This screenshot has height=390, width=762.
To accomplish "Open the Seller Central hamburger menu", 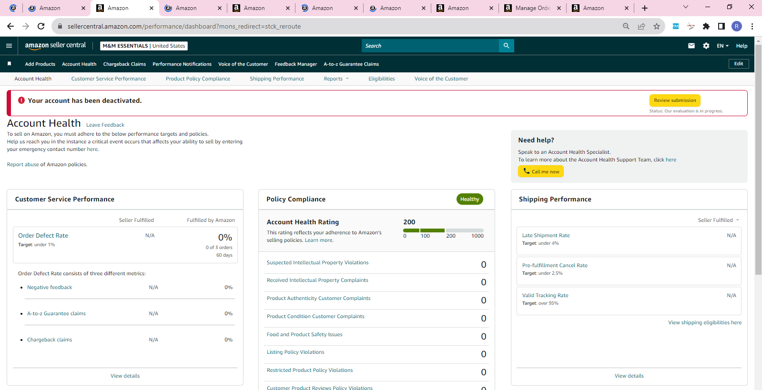I will tap(9, 46).
